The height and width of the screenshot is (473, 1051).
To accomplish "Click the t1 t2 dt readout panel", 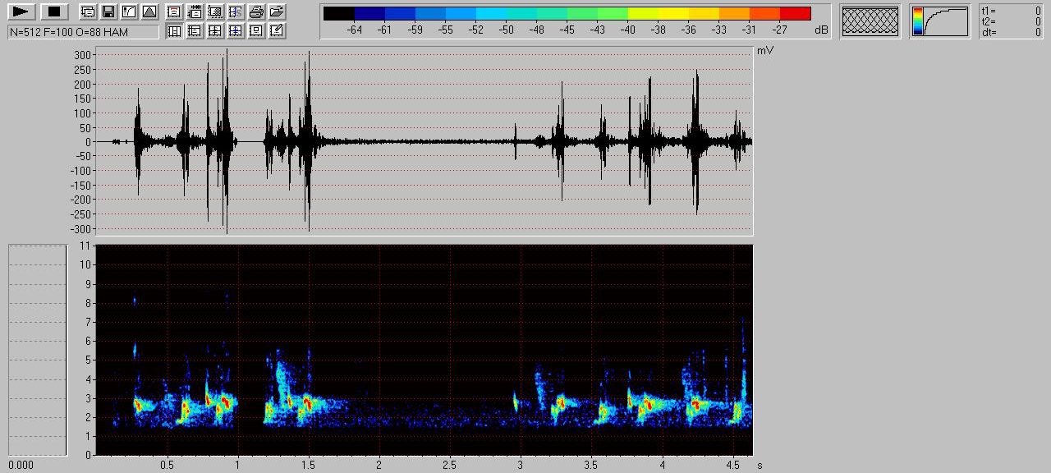I will (1011, 21).
